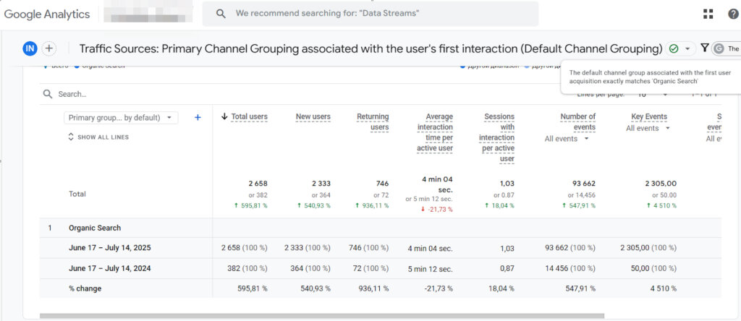
Task: Focus the top search field
Action: click(370, 13)
